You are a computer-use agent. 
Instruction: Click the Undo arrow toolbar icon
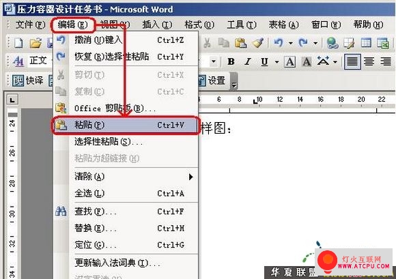[x=279, y=43]
